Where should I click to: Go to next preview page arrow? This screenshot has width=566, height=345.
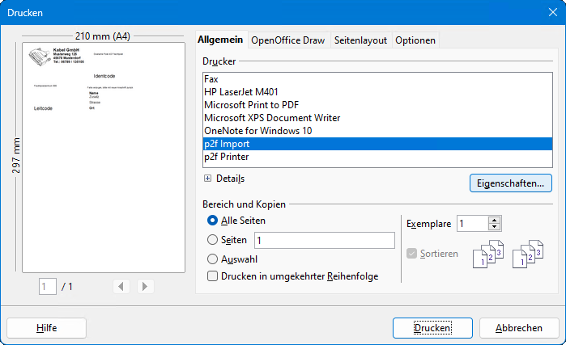coord(146,286)
